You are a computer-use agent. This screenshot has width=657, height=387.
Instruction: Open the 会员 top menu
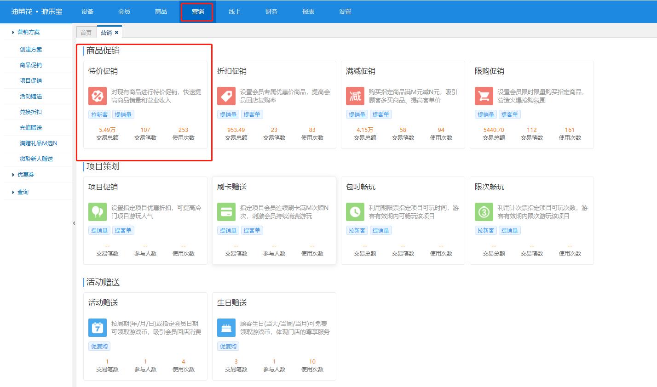pos(124,11)
